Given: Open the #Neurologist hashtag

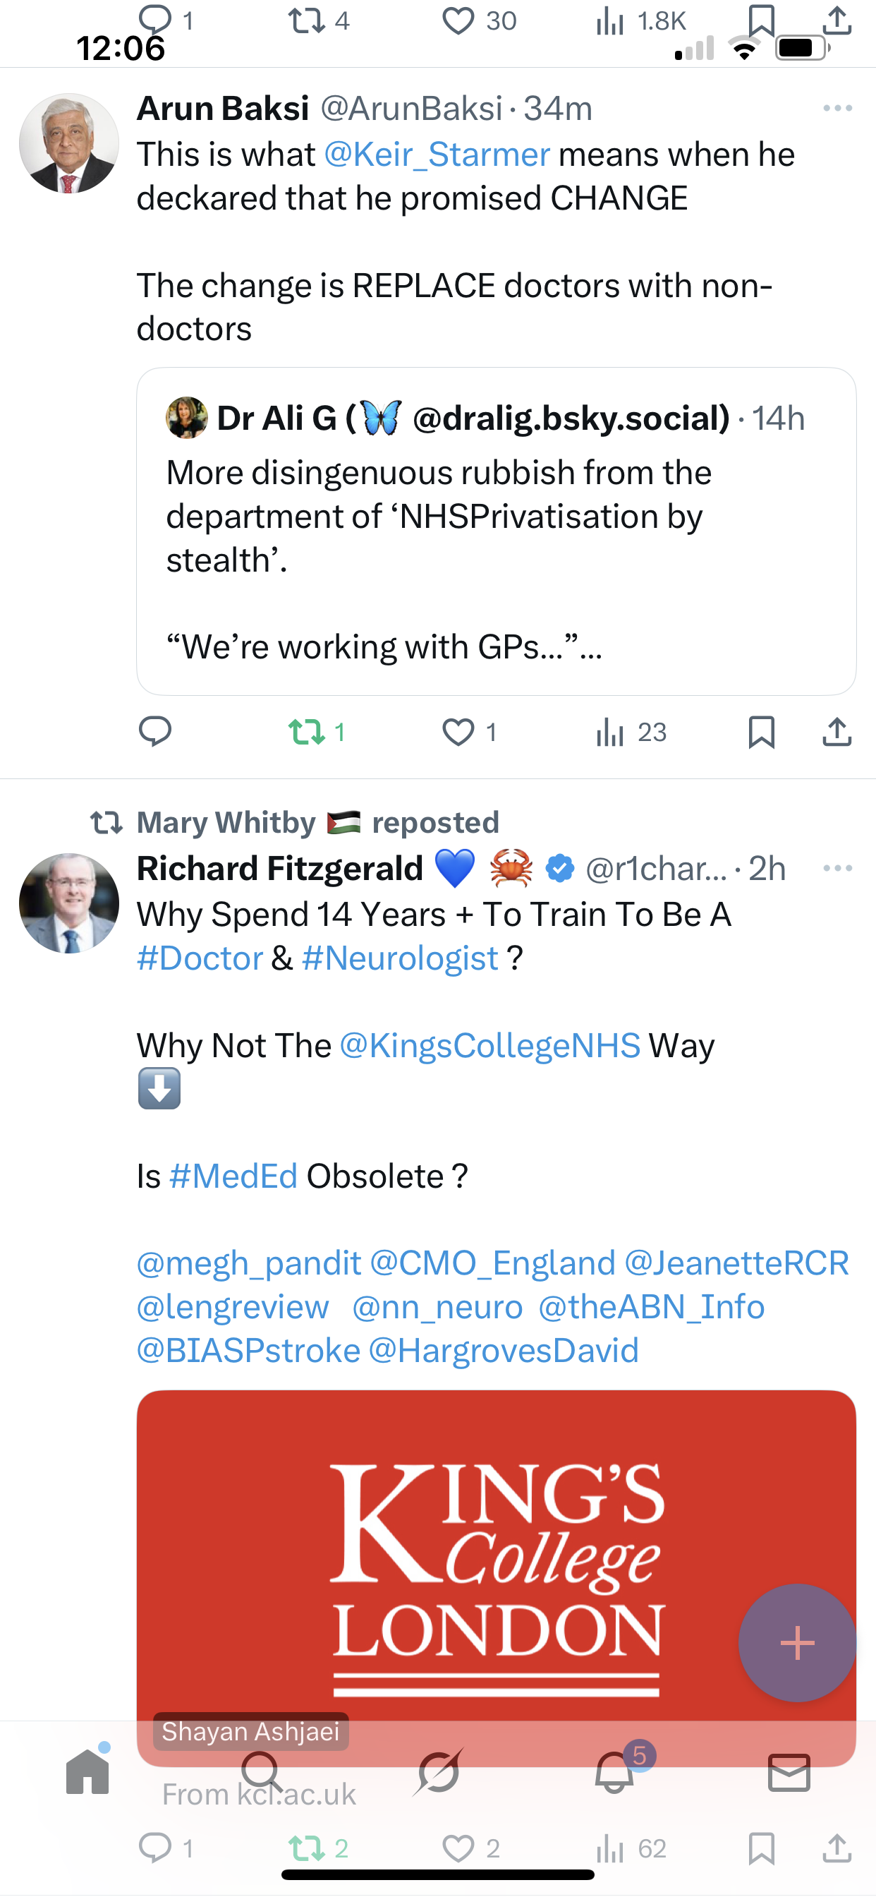Looking at the screenshot, I should click(x=401, y=959).
